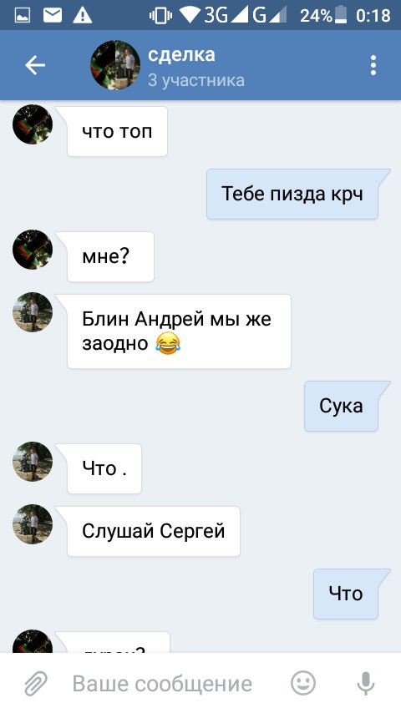Open the emoji smiley picker
This screenshot has height=713, width=401.
(x=303, y=683)
